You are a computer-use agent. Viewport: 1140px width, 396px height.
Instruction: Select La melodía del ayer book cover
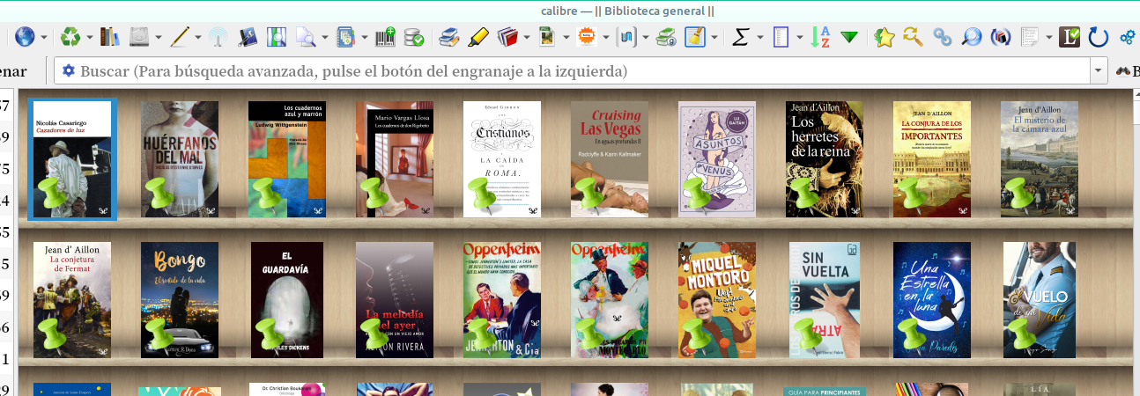[395, 300]
